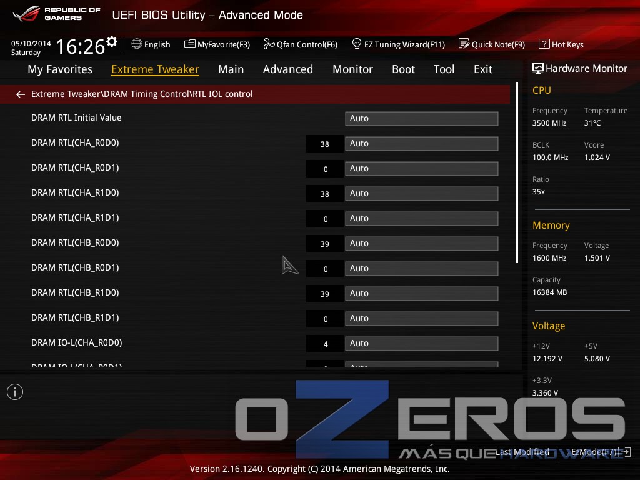Select the DRAM RTL(CHA_R1D1) label
The height and width of the screenshot is (480, 640).
(x=75, y=217)
